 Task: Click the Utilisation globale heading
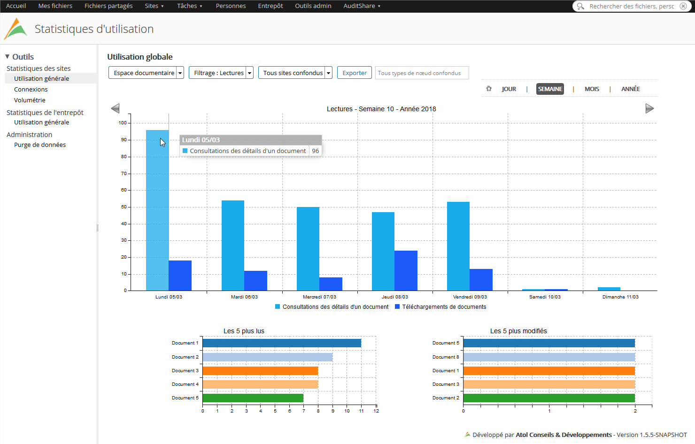pyautogui.click(x=140, y=57)
